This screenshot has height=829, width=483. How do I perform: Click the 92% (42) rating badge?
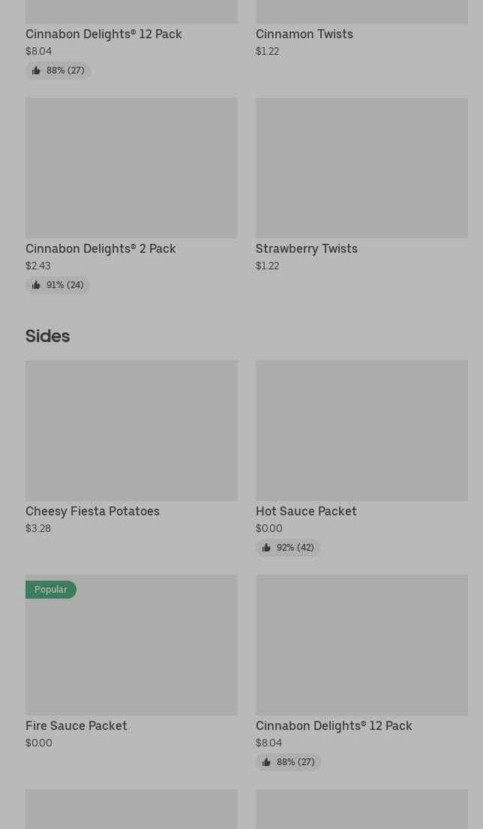[288, 548]
